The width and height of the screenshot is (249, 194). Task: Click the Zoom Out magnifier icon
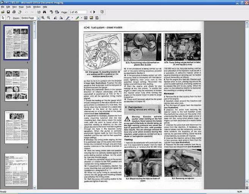point(49,18)
